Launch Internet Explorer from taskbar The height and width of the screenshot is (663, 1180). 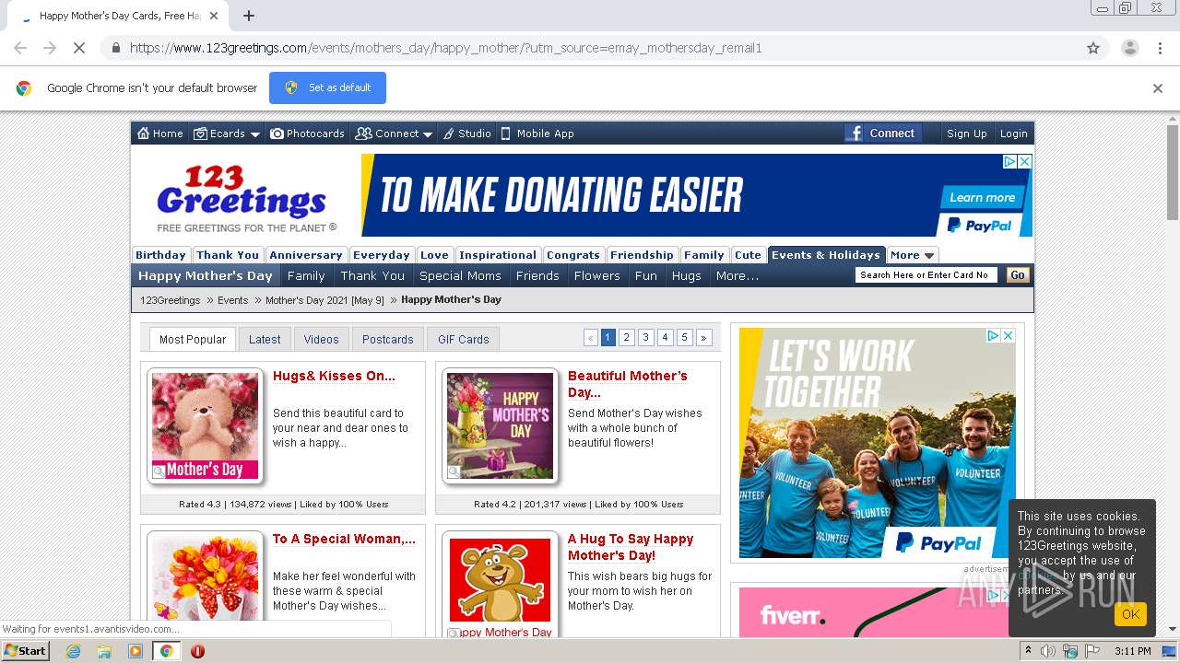click(x=74, y=651)
